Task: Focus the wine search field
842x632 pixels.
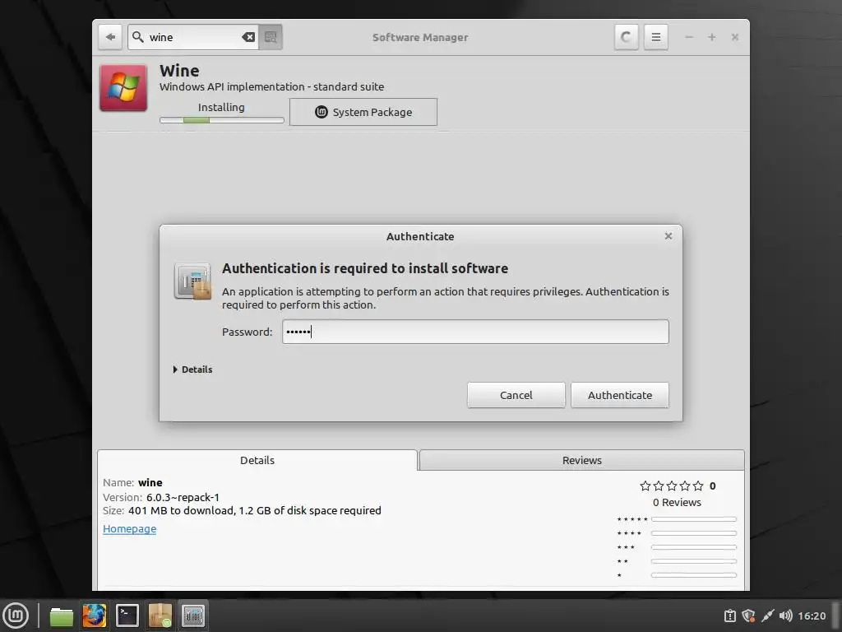Action: pyautogui.click(x=193, y=37)
